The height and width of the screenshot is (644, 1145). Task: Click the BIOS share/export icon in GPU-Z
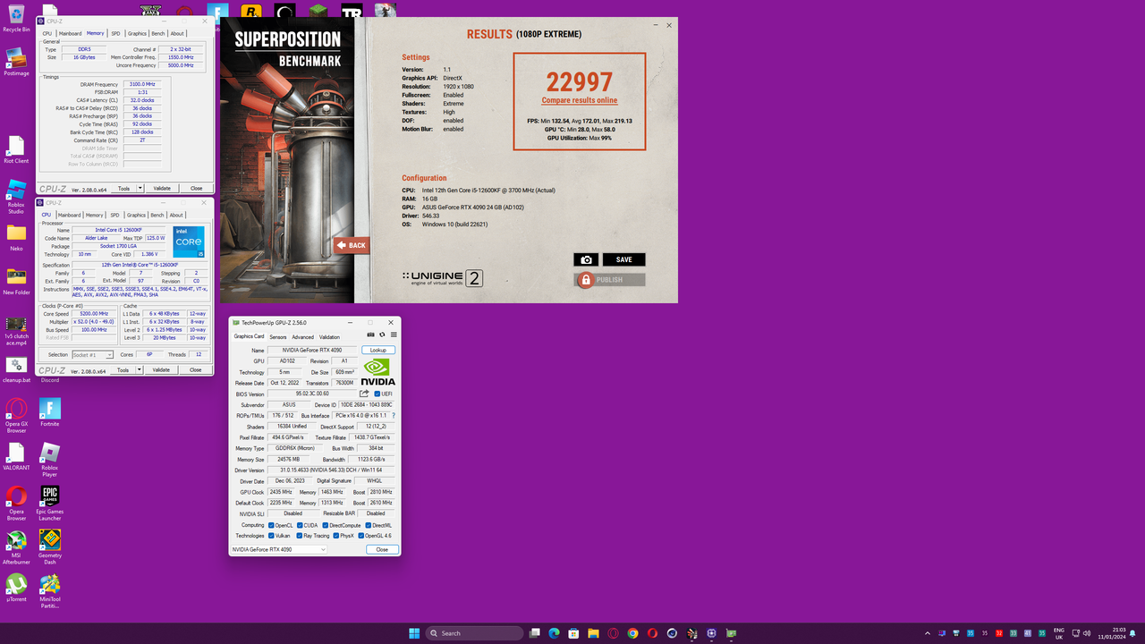[x=364, y=394]
